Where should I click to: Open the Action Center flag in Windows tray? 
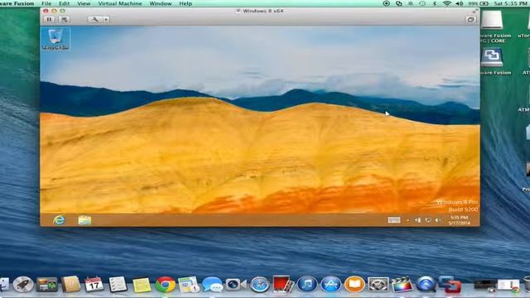click(x=417, y=220)
